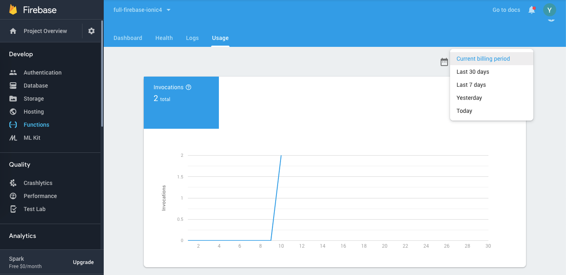
Task: Open Test Lab in sidebar
Action: (x=34, y=209)
